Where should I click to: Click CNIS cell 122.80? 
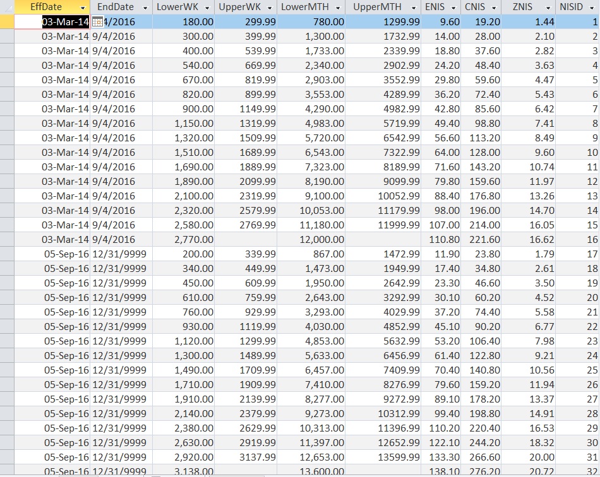click(481, 356)
